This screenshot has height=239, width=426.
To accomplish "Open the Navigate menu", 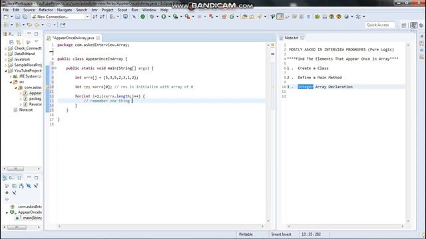I will (x=65, y=10).
